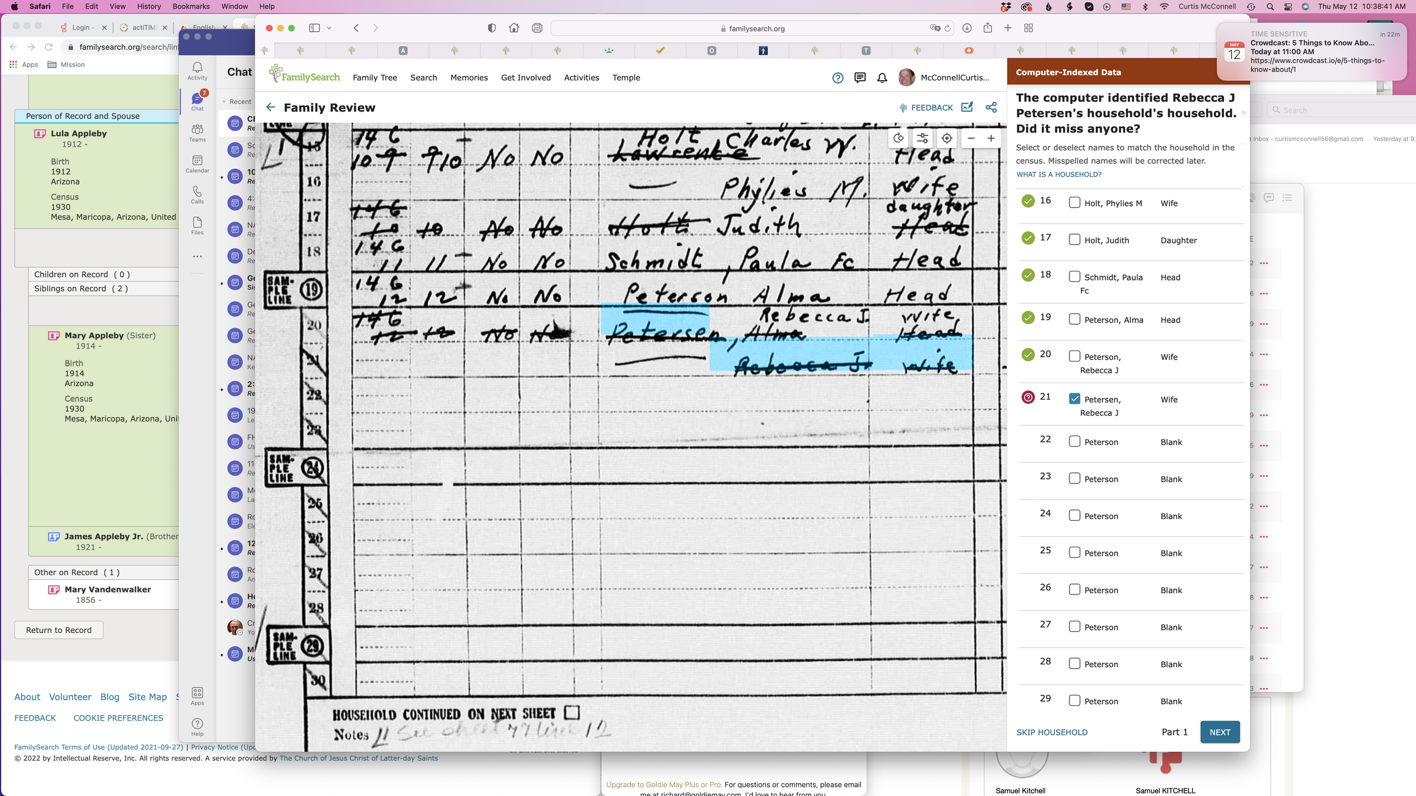
Task: Select the rotate image tool
Action: tap(898, 138)
